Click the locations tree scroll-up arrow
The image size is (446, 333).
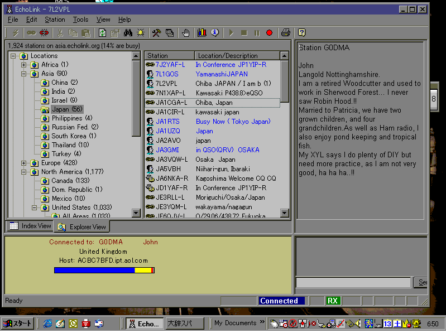pos(136,56)
